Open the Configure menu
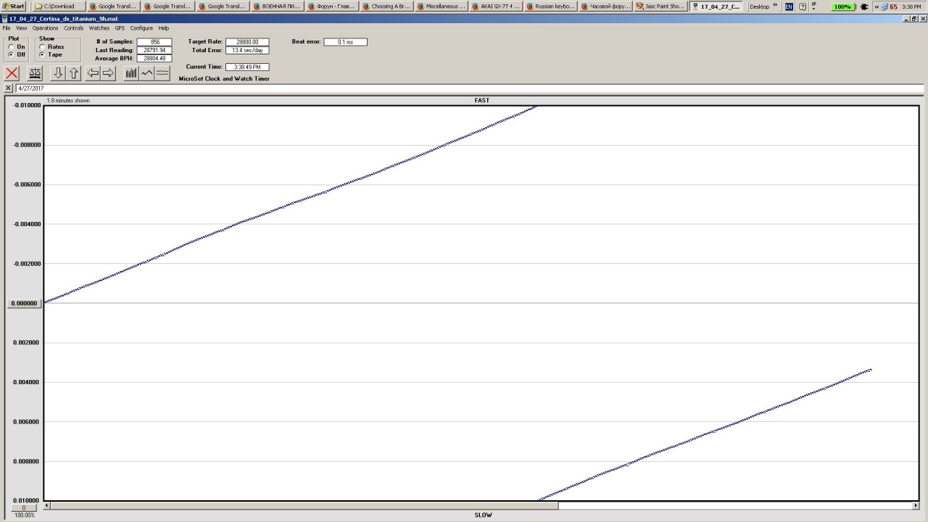 click(141, 28)
